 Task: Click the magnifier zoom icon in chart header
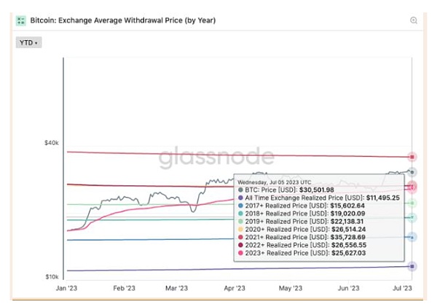(x=414, y=20)
